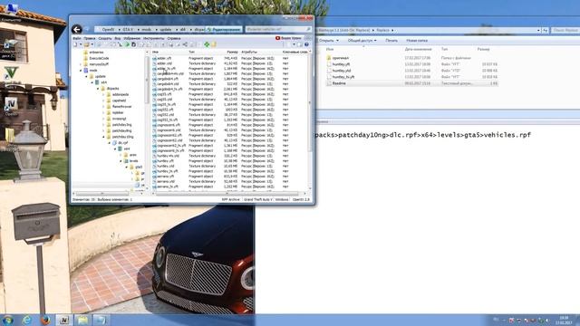
Task: Click the New file toolbar icon in OpenIV
Action: [75, 44]
